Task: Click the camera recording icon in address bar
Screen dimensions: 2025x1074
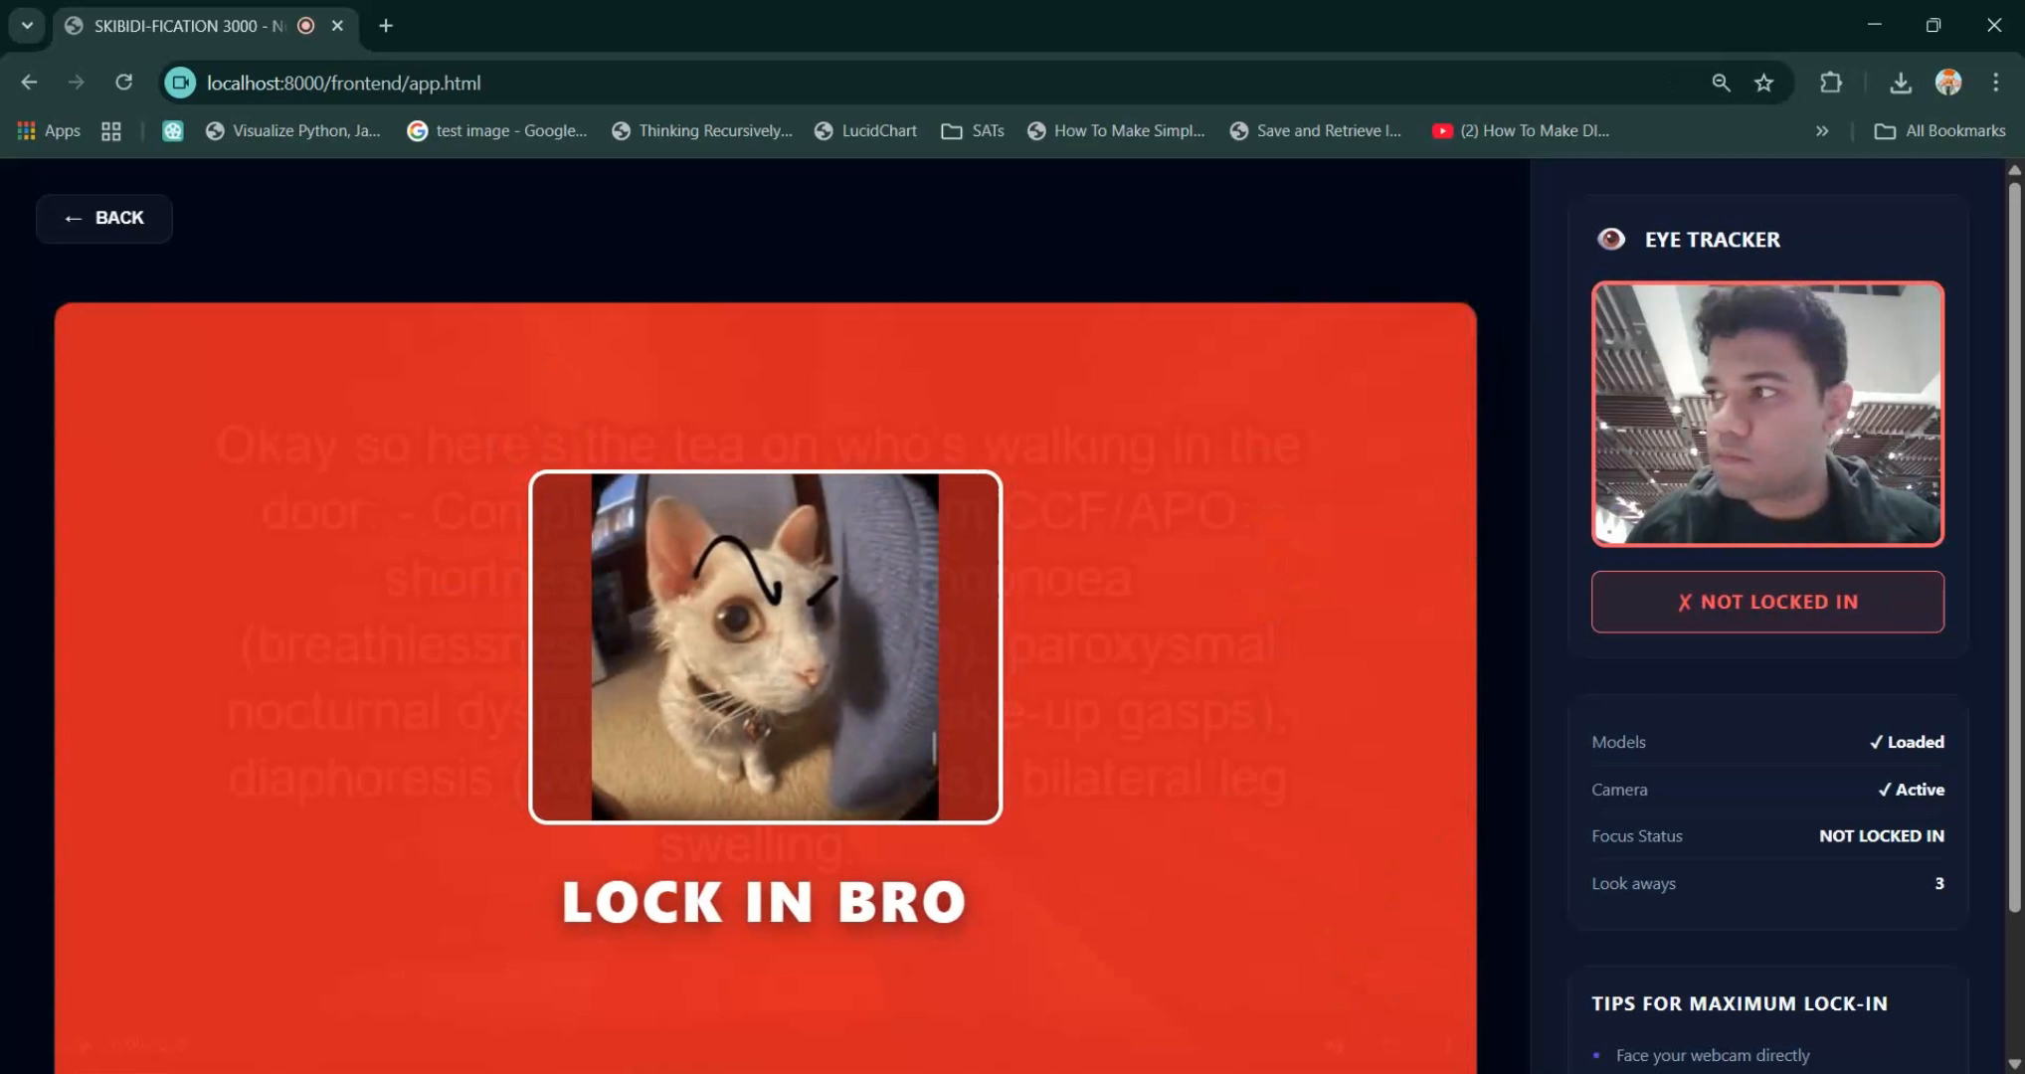Action: [x=180, y=83]
